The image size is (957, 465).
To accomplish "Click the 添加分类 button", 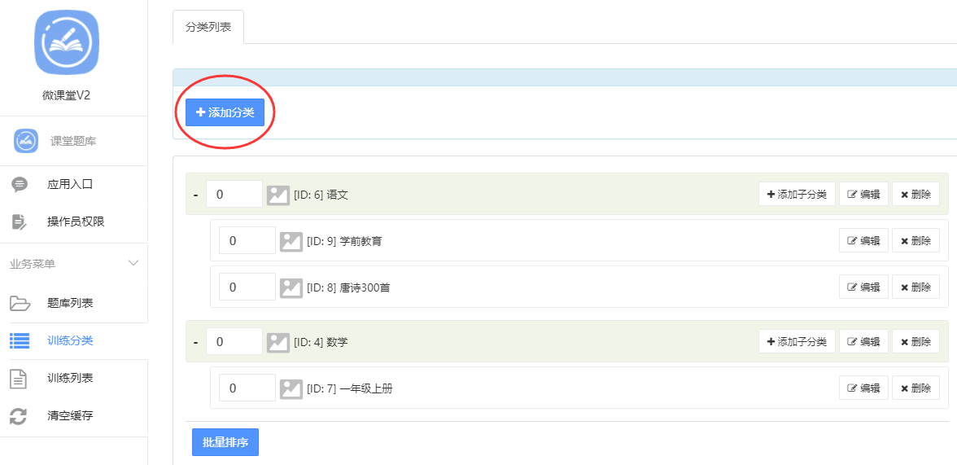I will (x=225, y=112).
